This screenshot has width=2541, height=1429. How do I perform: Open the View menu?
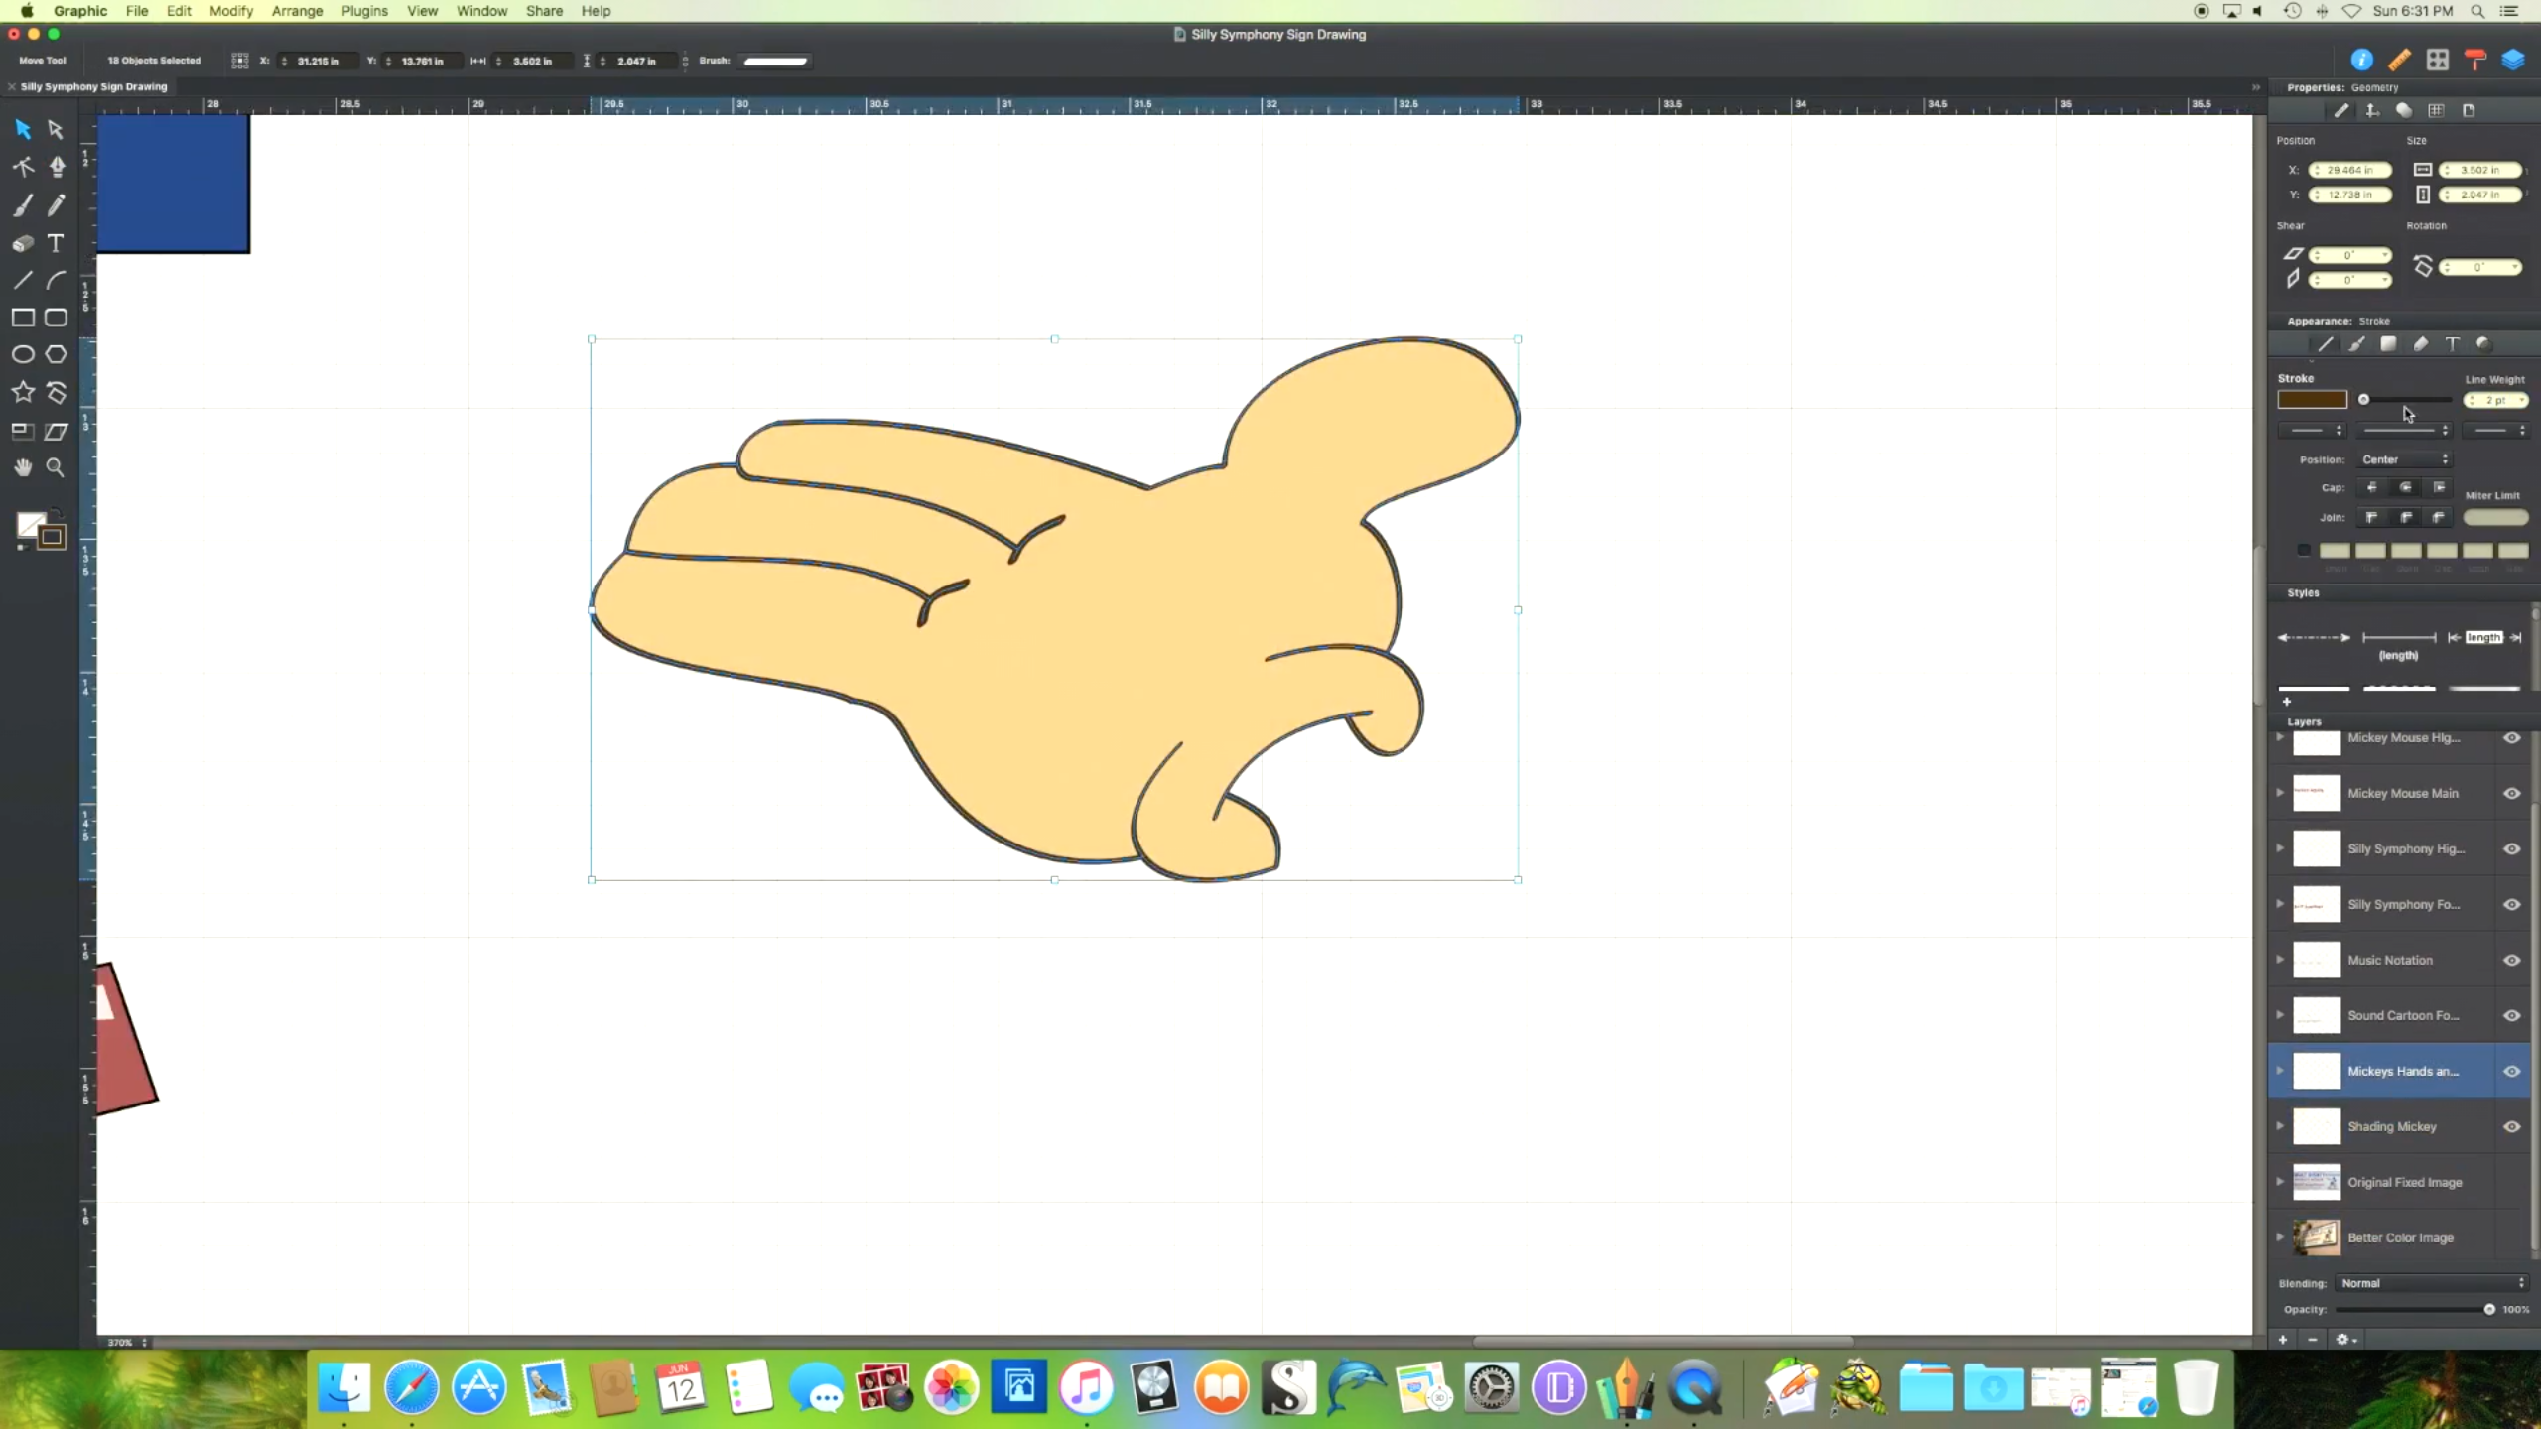point(422,11)
